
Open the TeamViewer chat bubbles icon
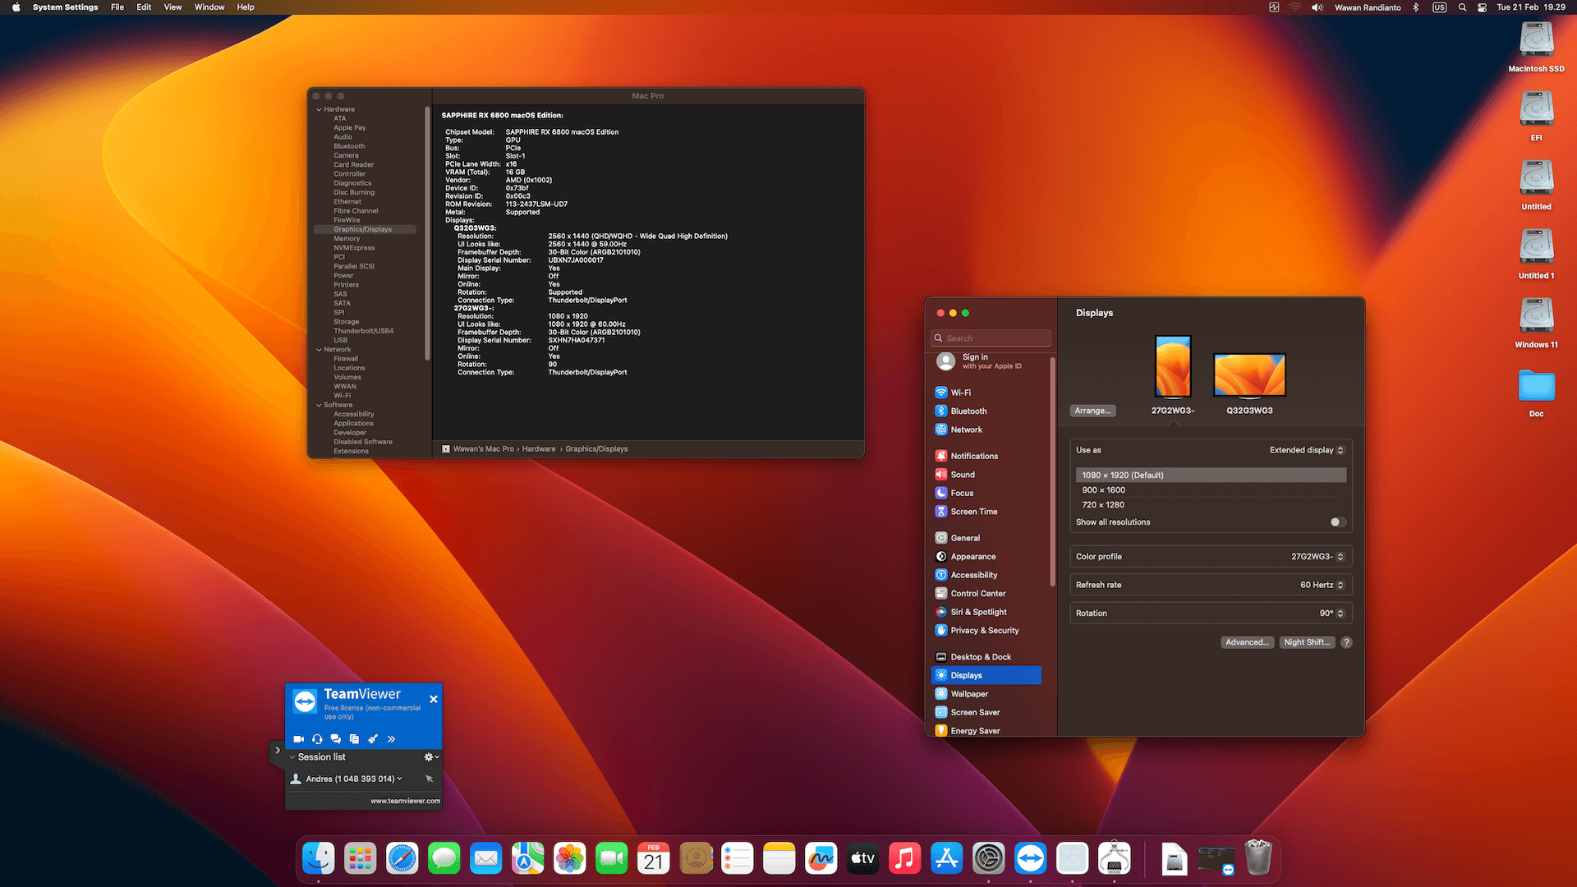[x=336, y=739]
